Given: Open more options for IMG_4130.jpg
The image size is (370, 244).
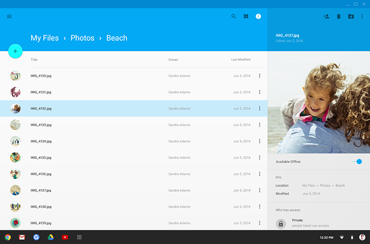Looking at the screenshot, I should pyautogui.click(x=260, y=76).
